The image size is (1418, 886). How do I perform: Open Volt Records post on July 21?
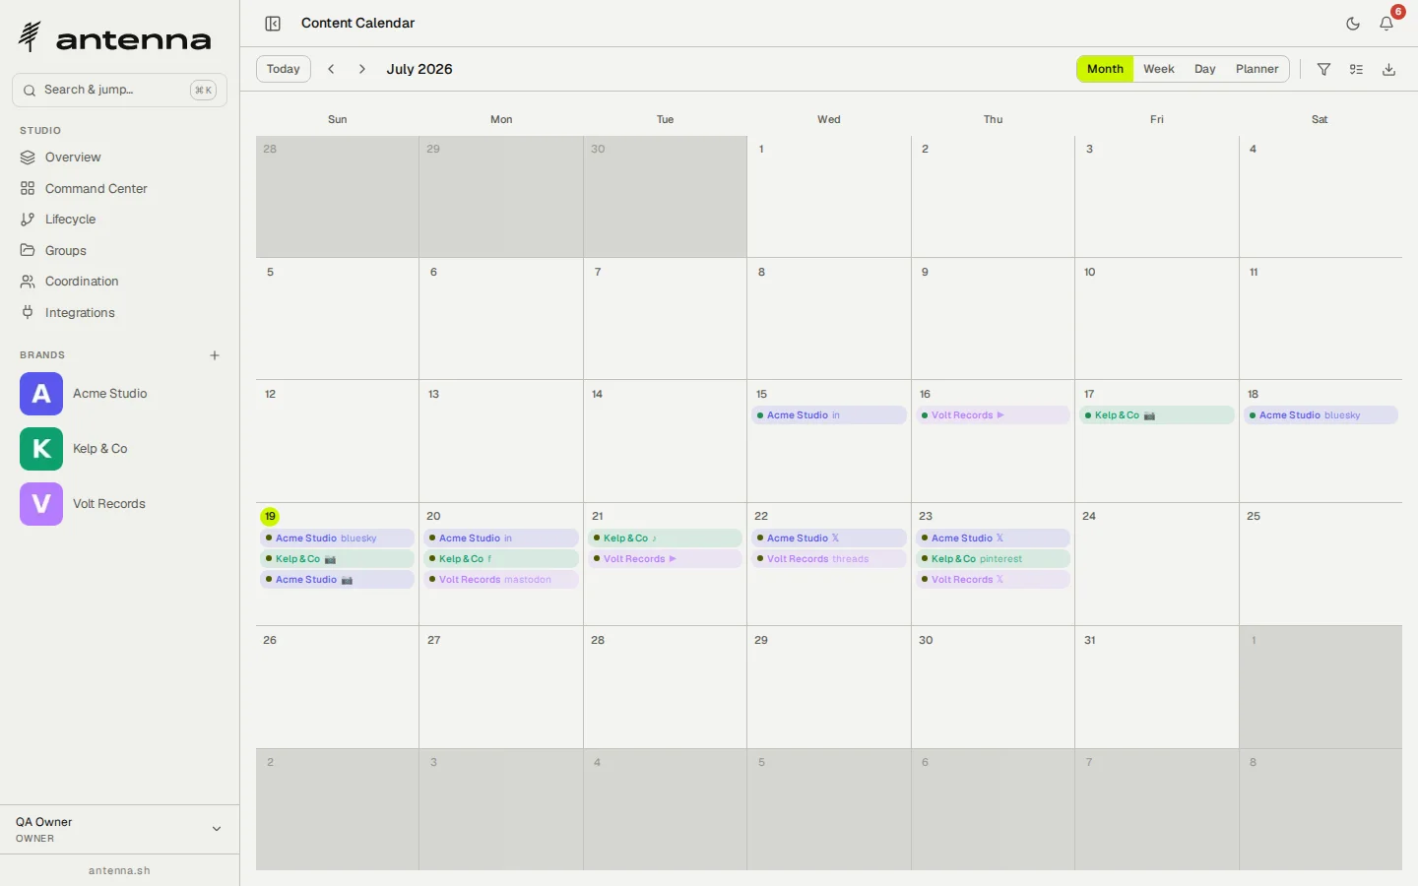665,559
